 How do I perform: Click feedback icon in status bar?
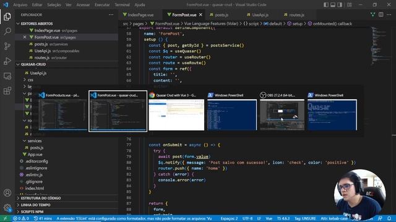[380, 218]
